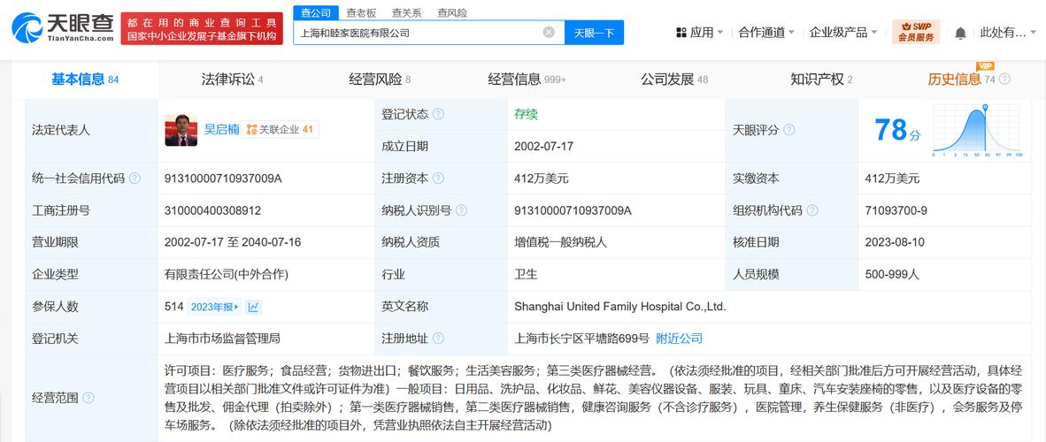Screen dimensions: 1046x442
Task: Click help icon next to 组织机构代码
Action: tap(811, 210)
